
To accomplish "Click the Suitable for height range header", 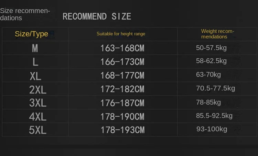I will (121, 34).
